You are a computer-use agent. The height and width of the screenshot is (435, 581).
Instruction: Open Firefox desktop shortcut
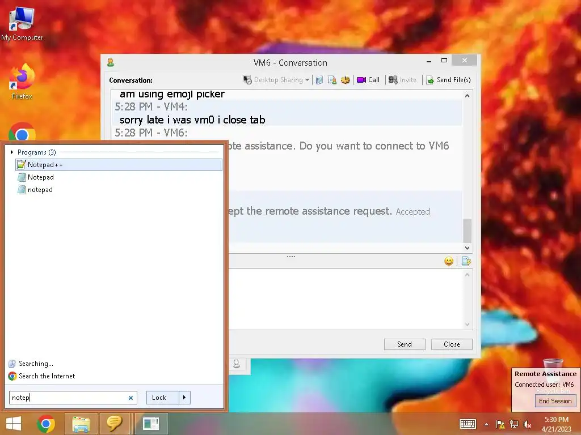click(x=22, y=82)
